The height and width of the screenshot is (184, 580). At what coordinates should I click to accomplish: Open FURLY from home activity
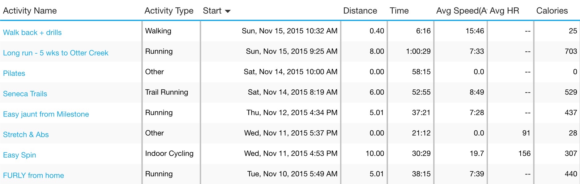click(x=33, y=175)
